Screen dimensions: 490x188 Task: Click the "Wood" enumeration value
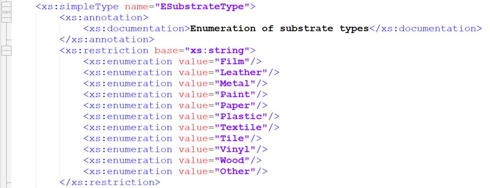[232, 161]
